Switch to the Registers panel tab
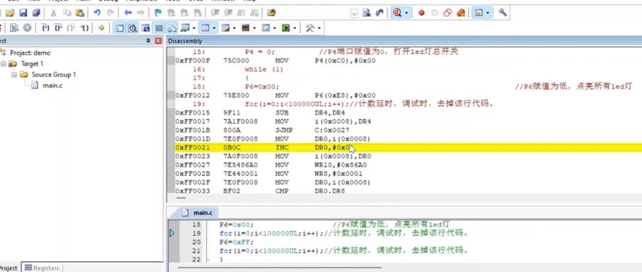The image size is (642, 272). pyautogui.click(x=42, y=268)
